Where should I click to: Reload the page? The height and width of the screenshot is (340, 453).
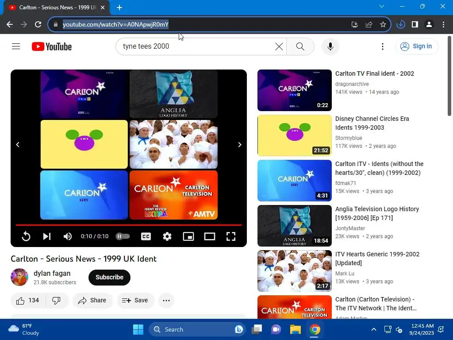click(x=38, y=25)
